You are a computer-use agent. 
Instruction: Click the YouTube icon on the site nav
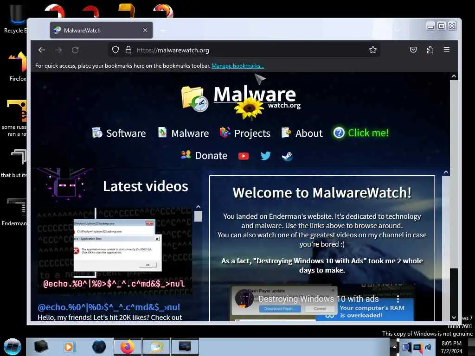[x=243, y=156]
